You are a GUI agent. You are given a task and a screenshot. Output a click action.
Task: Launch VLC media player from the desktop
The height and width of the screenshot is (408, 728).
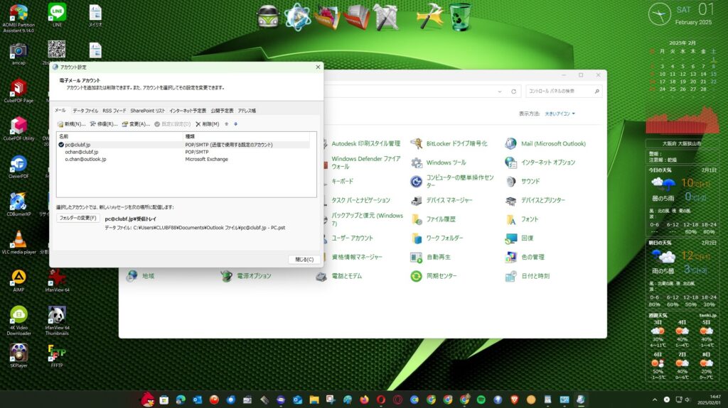pyautogui.click(x=18, y=240)
